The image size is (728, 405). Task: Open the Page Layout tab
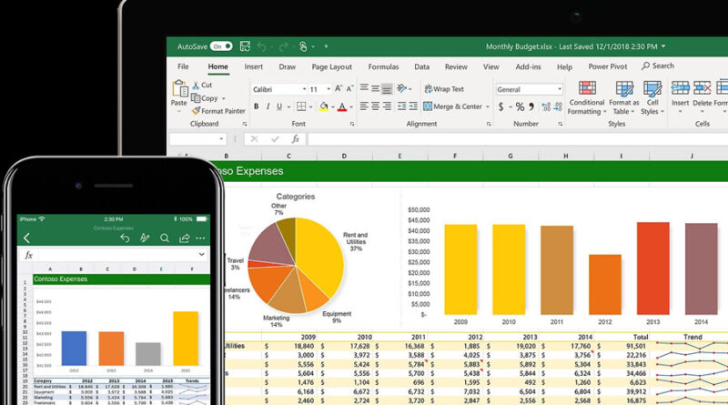[x=331, y=66]
